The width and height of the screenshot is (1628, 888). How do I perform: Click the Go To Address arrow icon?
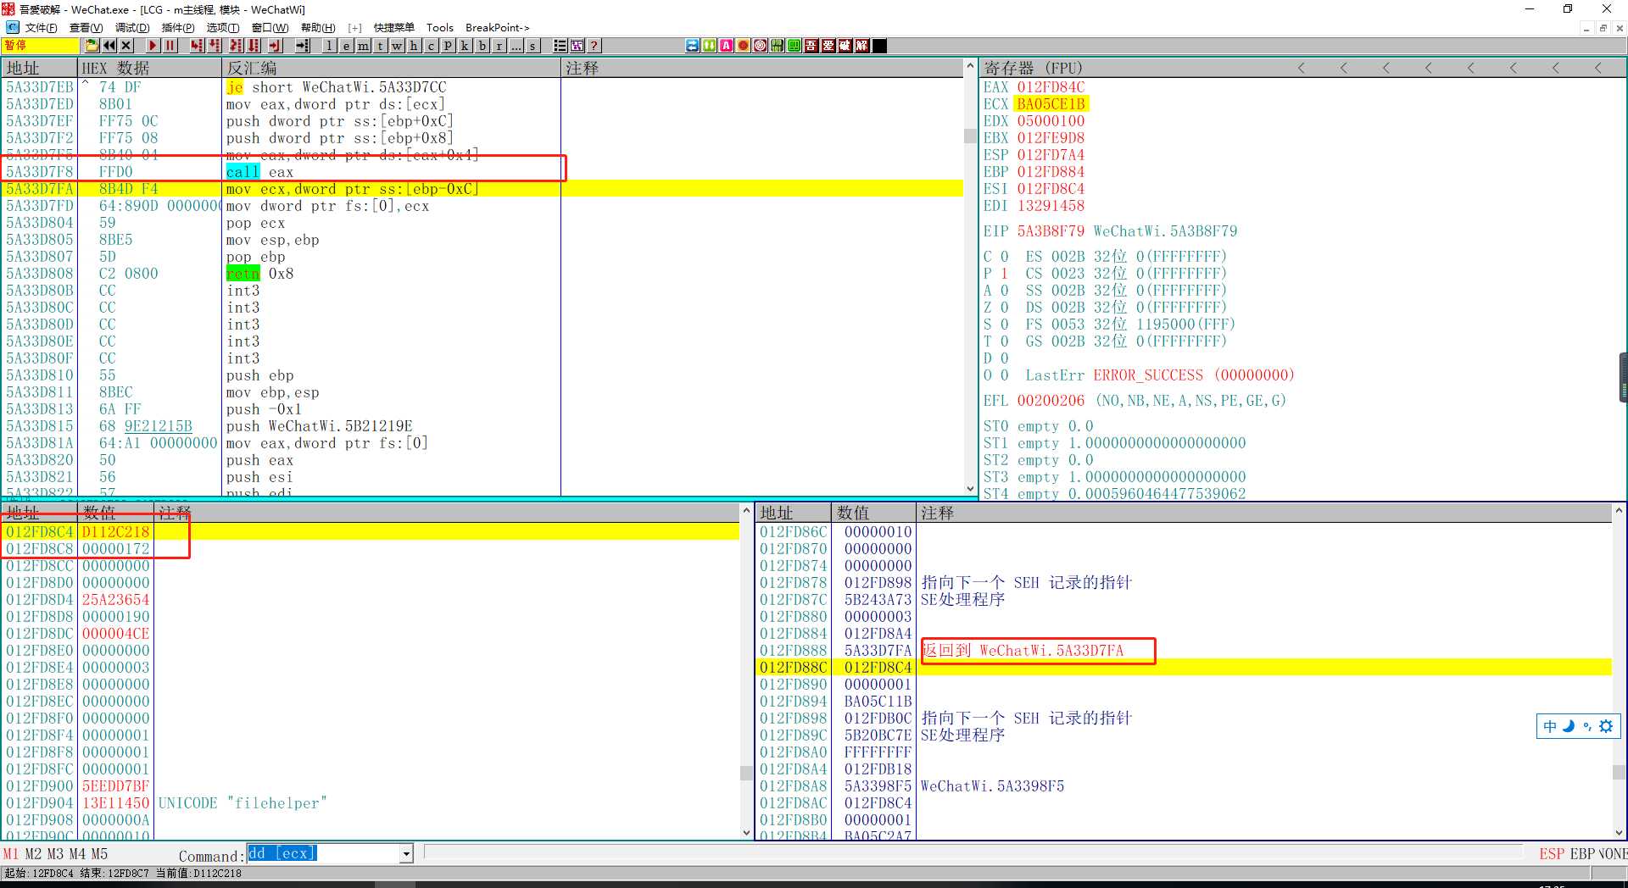tap(302, 46)
